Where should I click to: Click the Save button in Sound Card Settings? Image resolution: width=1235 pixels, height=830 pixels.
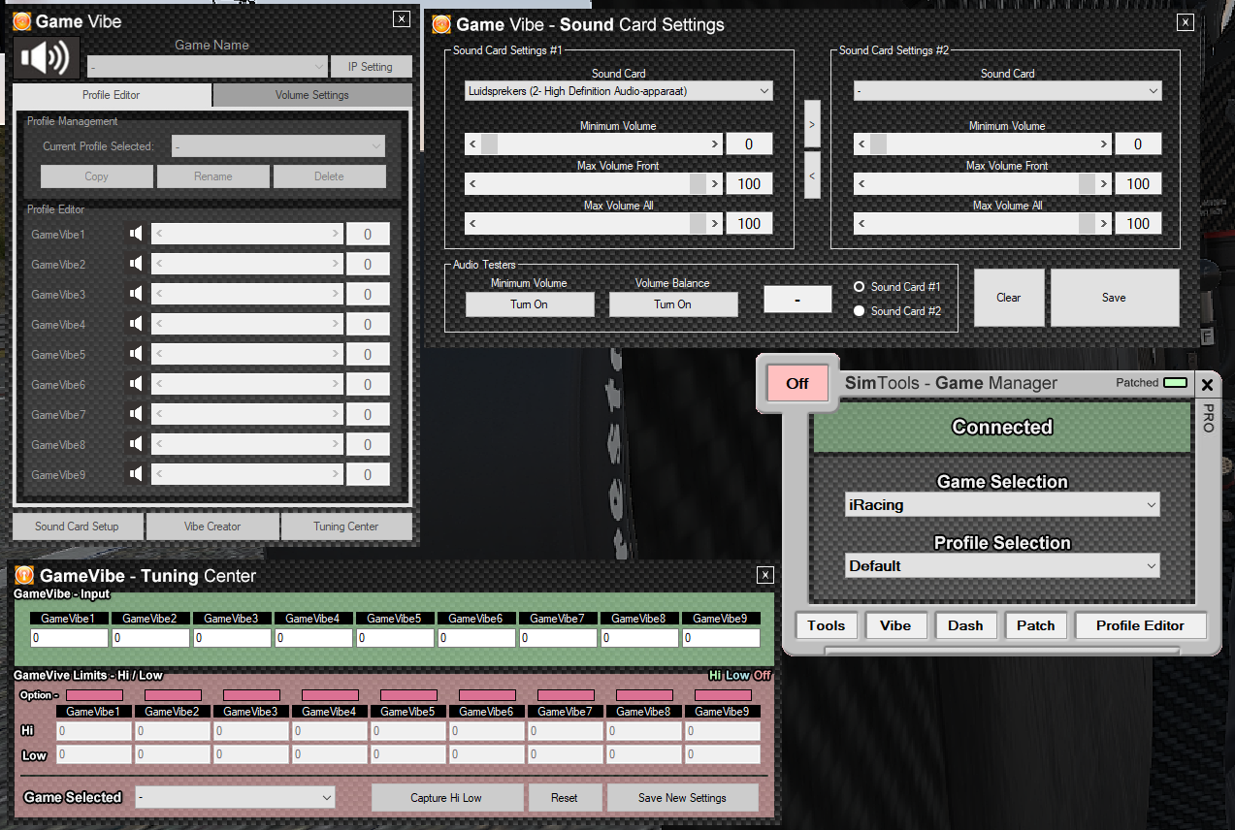click(x=1115, y=298)
